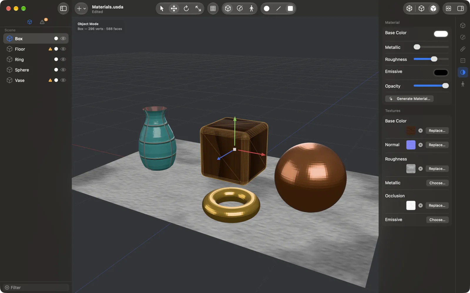470x293 pixels.
Task: Hide the Ring object
Action: [x=63, y=59]
